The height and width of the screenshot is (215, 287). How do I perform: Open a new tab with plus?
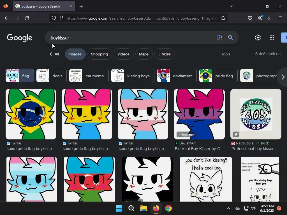pos(81,6)
